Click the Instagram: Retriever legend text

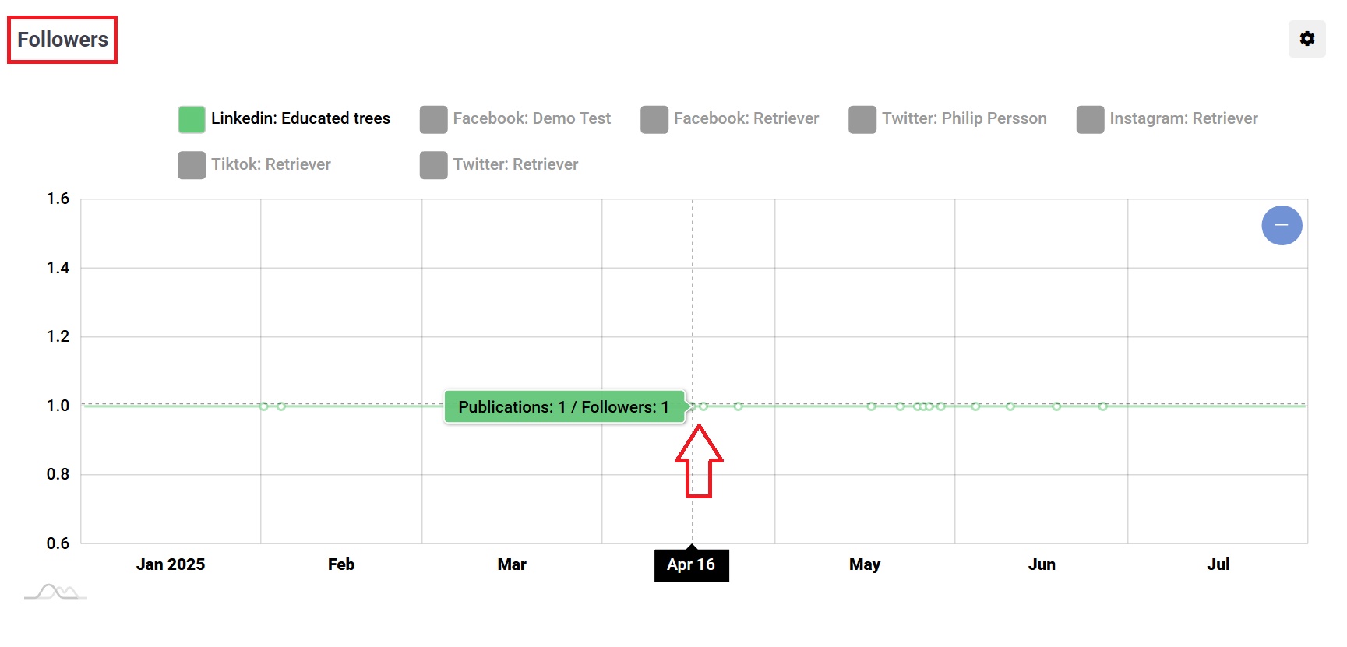tap(1183, 118)
